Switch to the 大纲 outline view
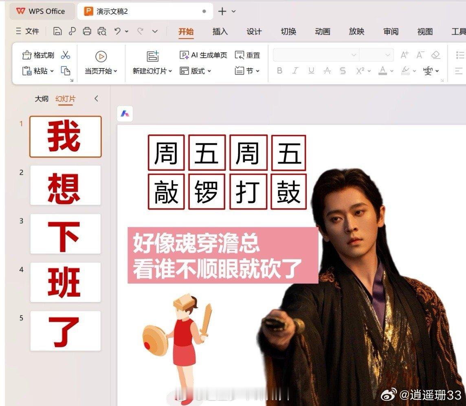This screenshot has width=466, height=406. point(41,99)
